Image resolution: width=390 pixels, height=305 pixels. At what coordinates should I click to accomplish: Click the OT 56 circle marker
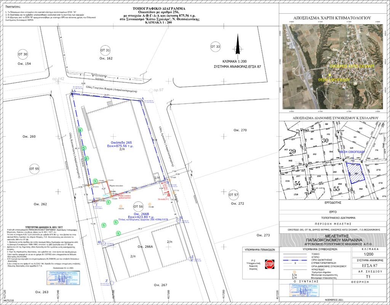click(x=138, y=206)
